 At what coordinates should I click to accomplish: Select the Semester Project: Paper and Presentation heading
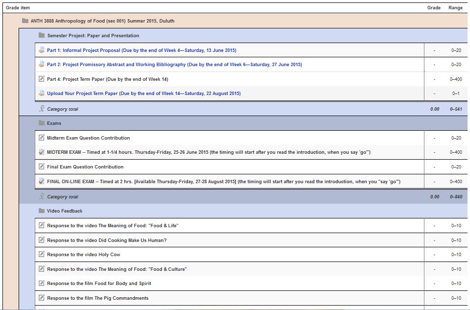point(93,36)
